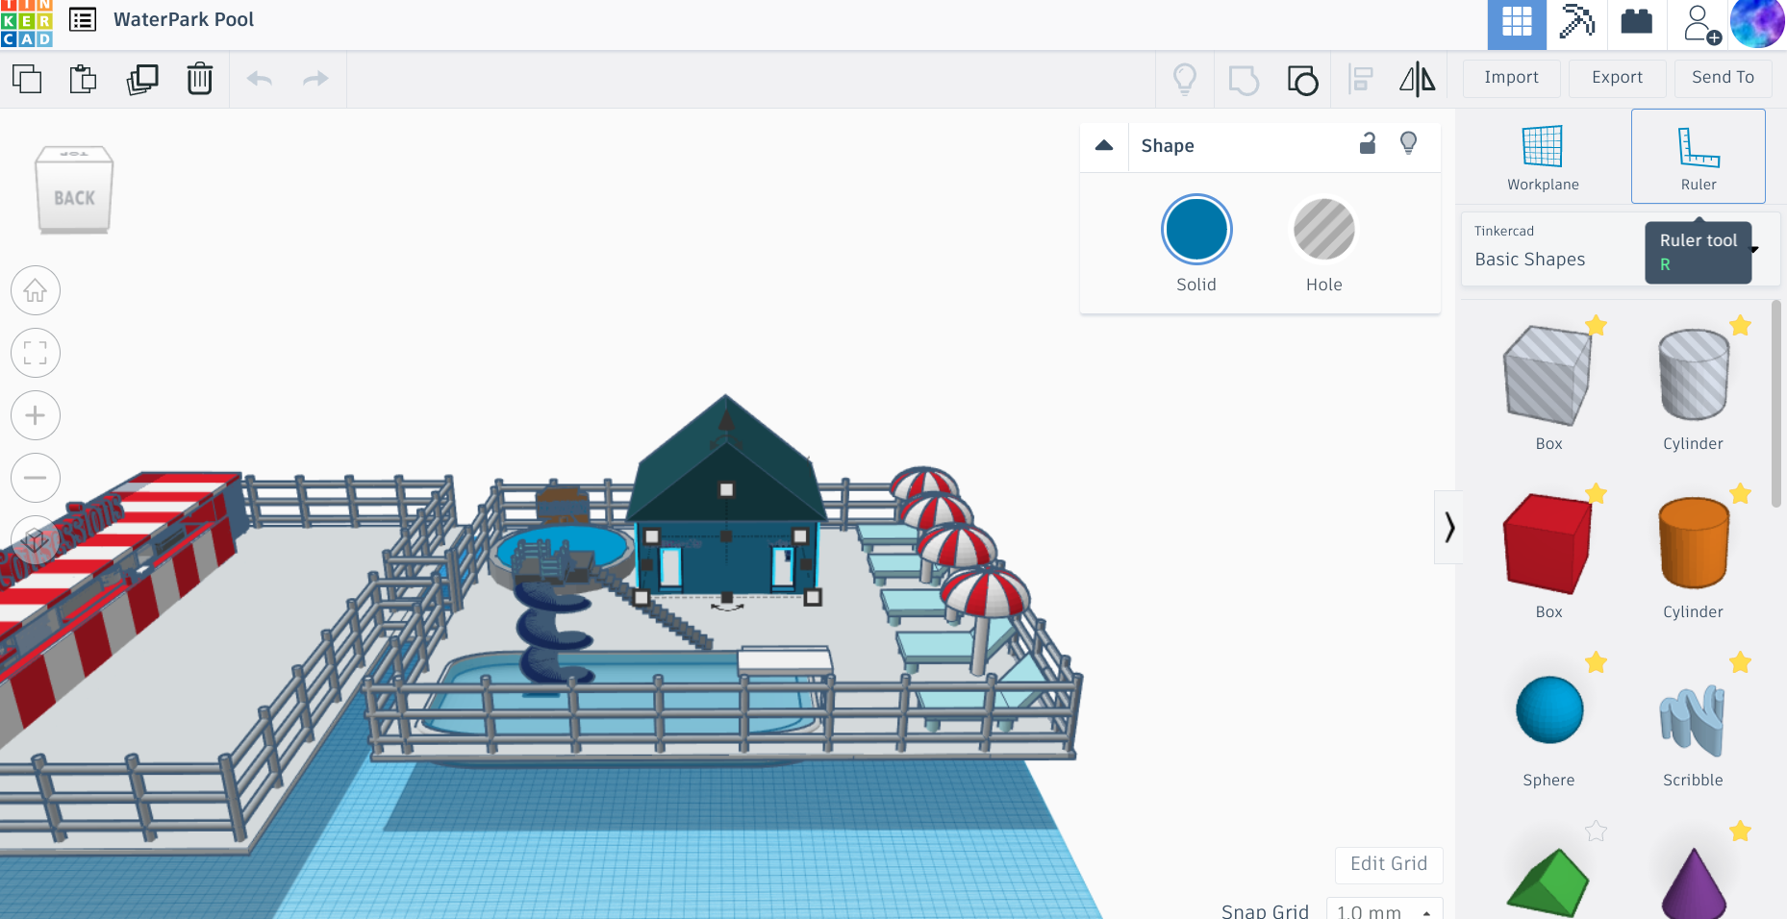The height and width of the screenshot is (919, 1787).
Task: Hide selected shape via panel lightbulb
Action: (x=1408, y=143)
